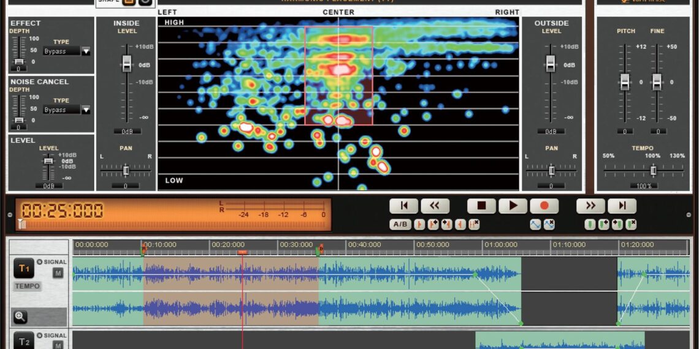Viewport: 699px width, 349px height.
Task: Adjust the OUTSIDE LEVEL fader
Action: (551, 64)
